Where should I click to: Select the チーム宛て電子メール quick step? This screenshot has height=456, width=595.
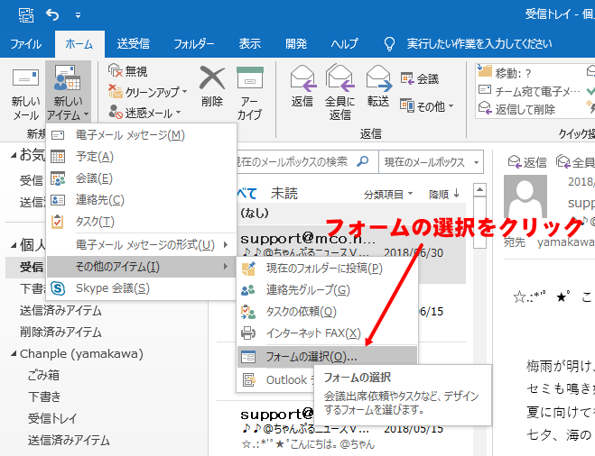point(529,91)
